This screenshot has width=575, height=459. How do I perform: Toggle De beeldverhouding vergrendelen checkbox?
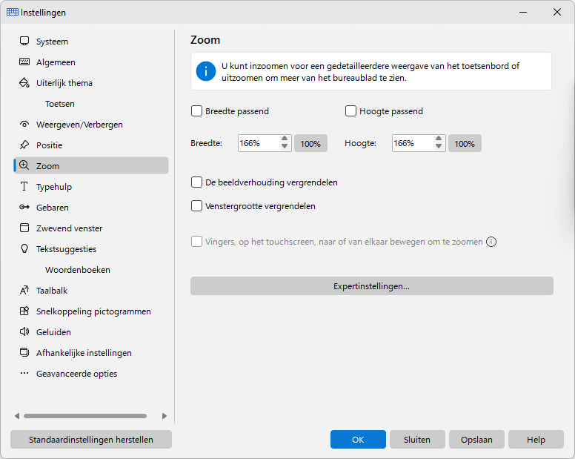pos(196,182)
